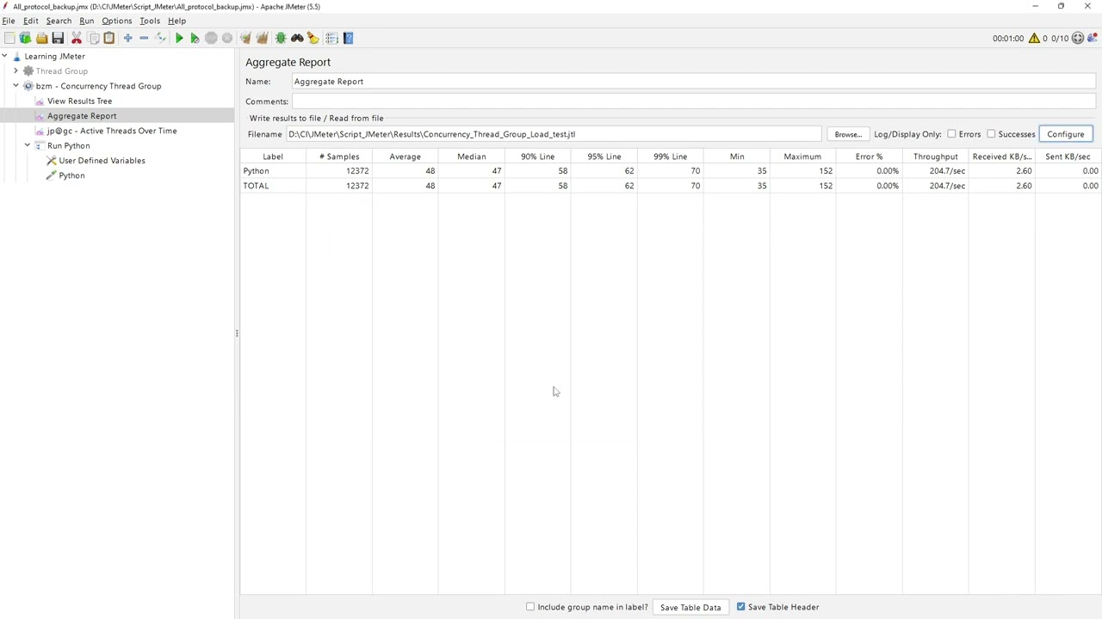The width and height of the screenshot is (1102, 619).
Task: Click the Clear All double broom icon
Action: click(x=262, y=38)
